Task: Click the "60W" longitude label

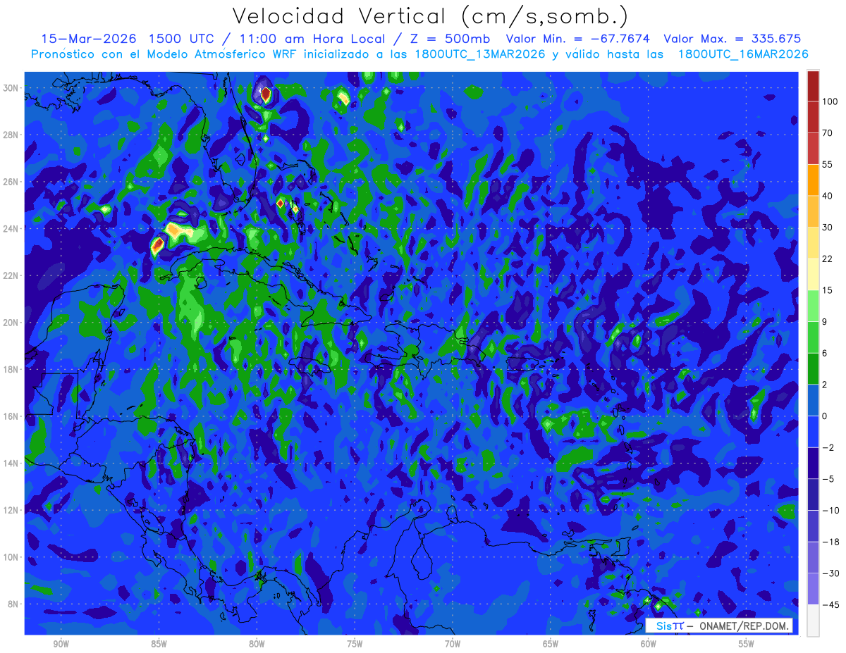Action: click(649, 644)
